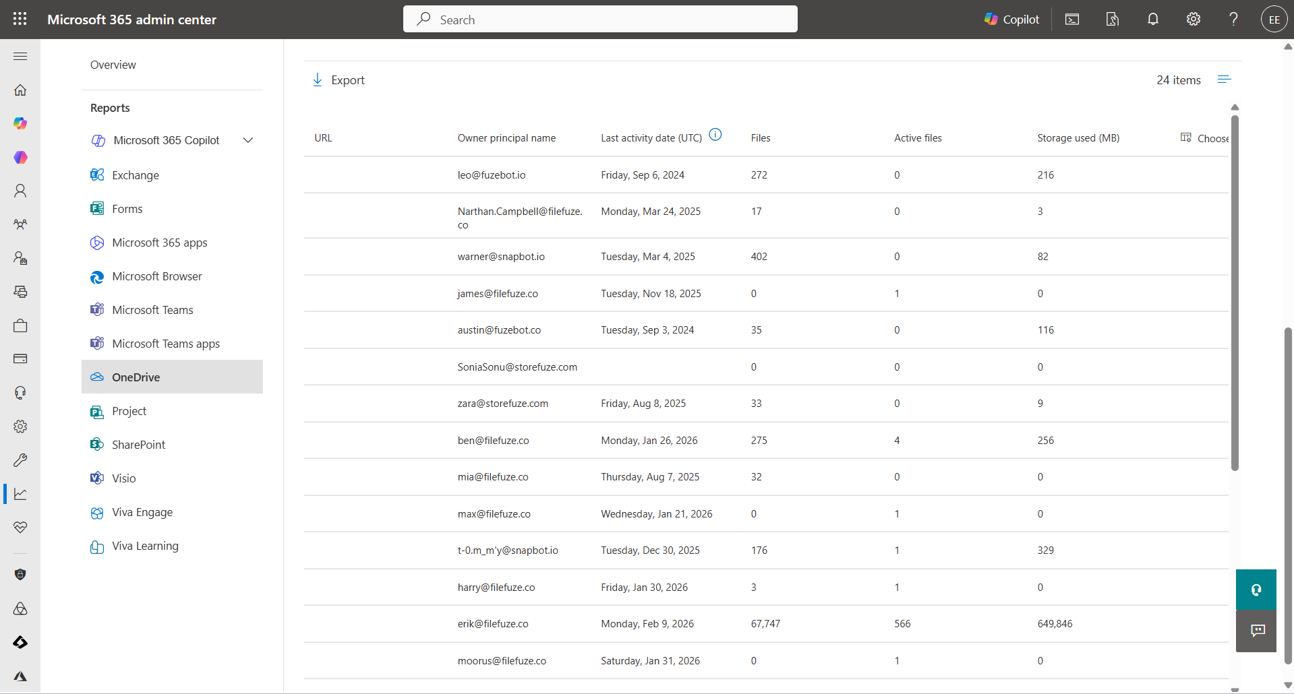The image size is (1294, 694).
Task: Switch to the SharePoint reports section
Action: click(x=138, y=444)
